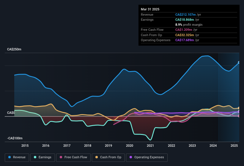Click the CA$32.325m cash from op value
The width and height of the screenshot is (244, 166).
coord(185,35)
